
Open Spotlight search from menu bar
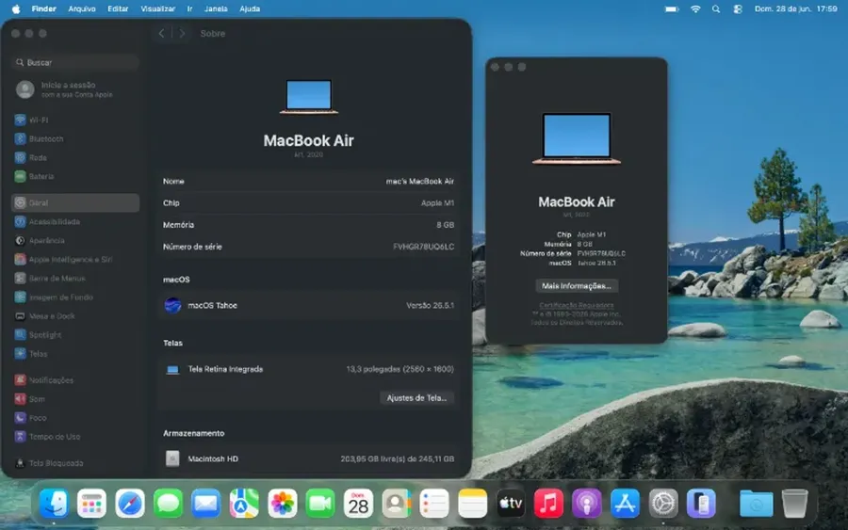click(x=716, y=8)
